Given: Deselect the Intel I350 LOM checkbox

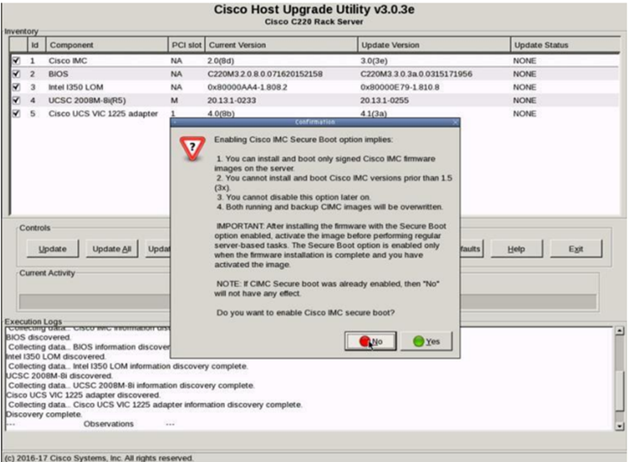Looking at the screenshot, I should [16, 87].
